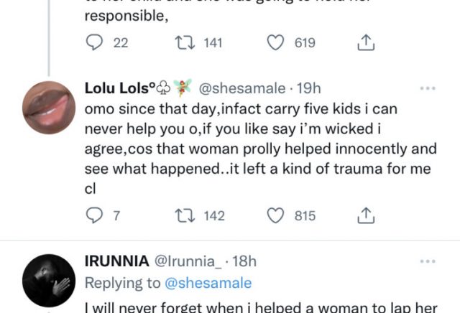Reply to Lolu Lols' tweet
Viewport: 460px width, 313px height.
(95, 215)
